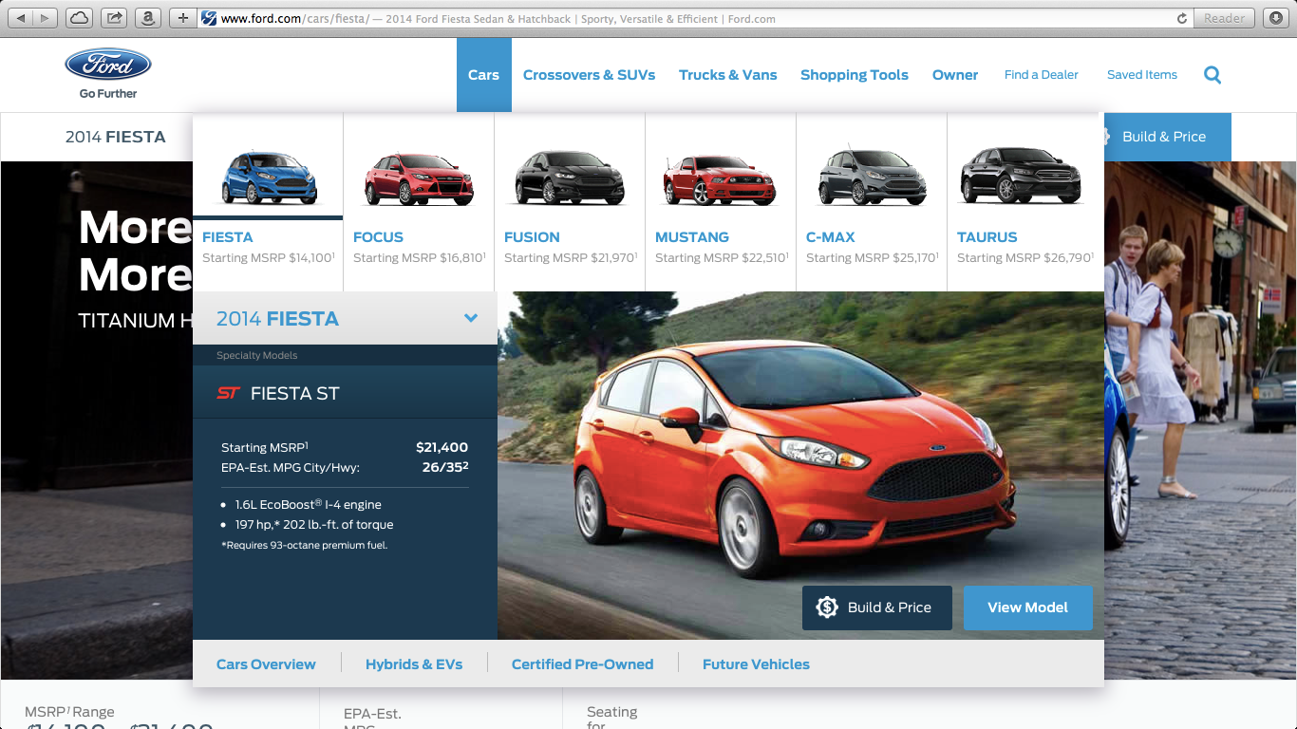
Task: Click the Share icon in Safari's toolbar
Action: [x=114, y=18]
